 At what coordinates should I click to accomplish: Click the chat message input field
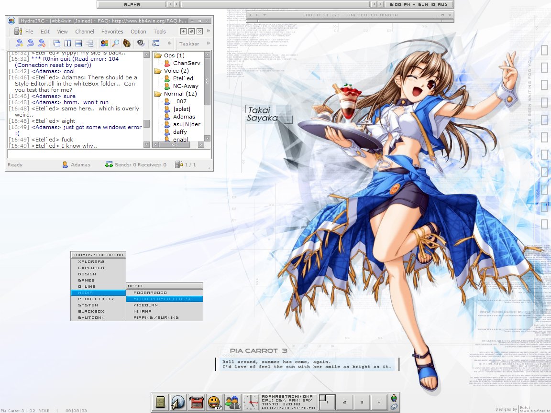click(x=109, y=154)
